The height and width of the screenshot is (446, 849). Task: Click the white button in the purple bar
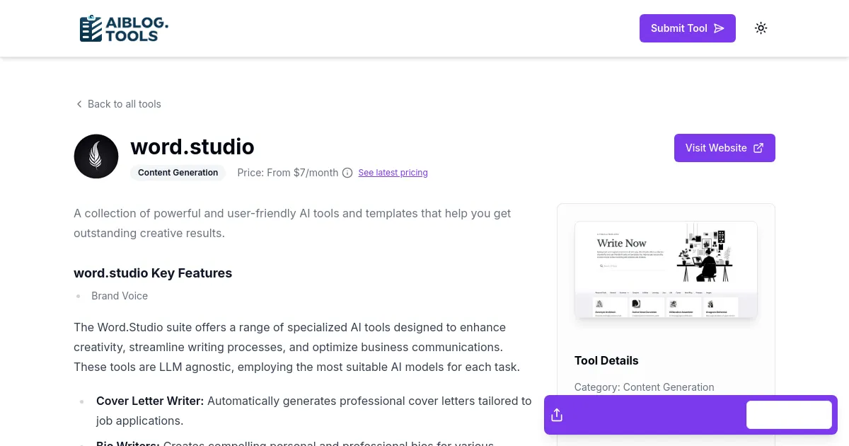click(x=789, y=415)
